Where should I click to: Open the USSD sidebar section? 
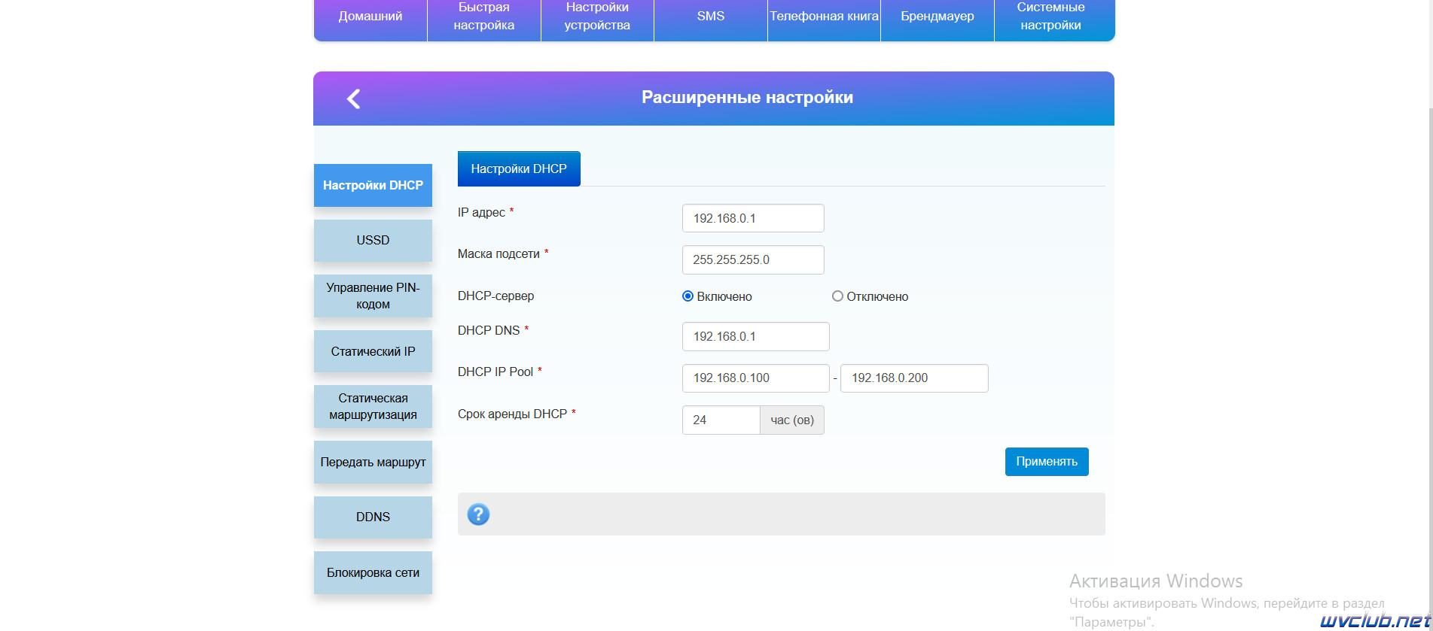[x=373, y=241]
